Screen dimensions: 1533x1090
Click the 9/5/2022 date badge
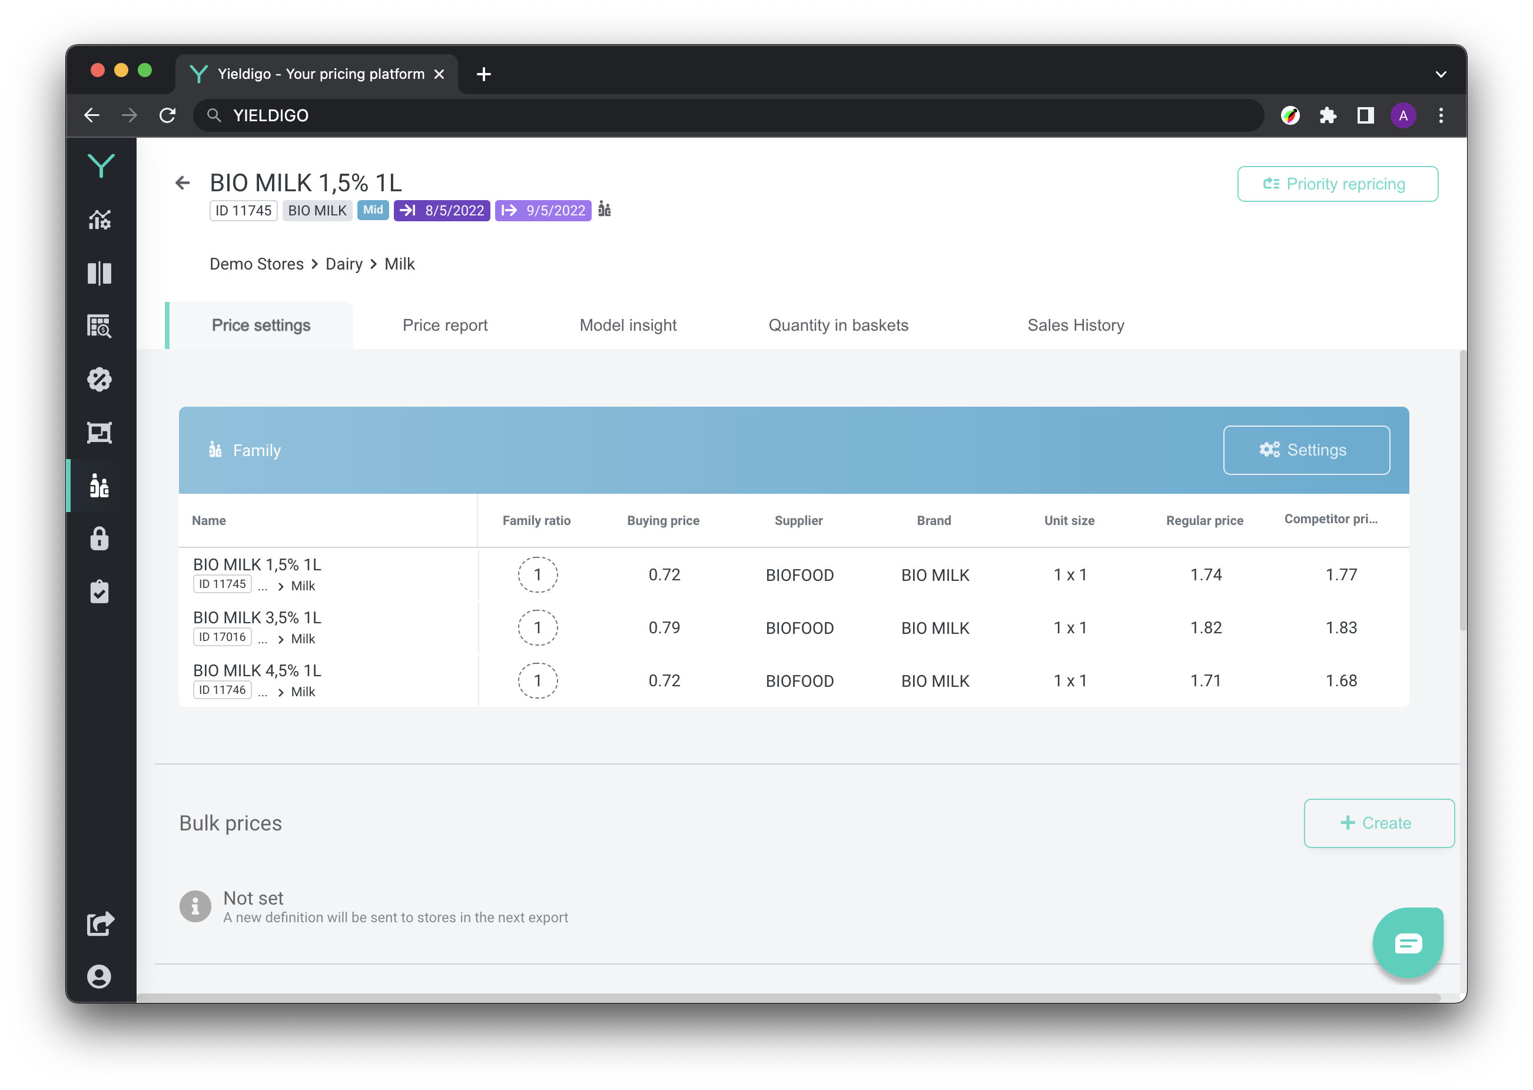[x=543, y=210]
